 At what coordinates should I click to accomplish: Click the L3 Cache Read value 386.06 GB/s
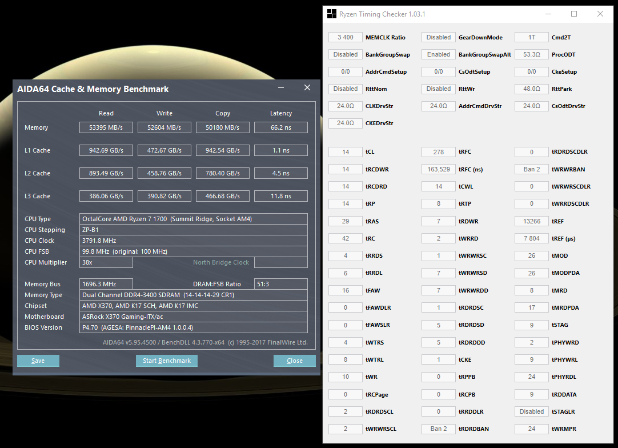pos(106,196)
